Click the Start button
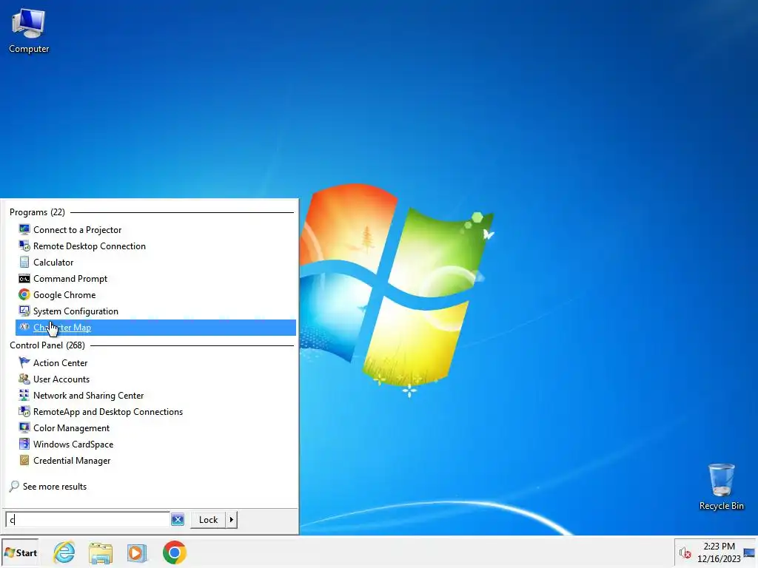The image size is (758, 568). [20, 552]
